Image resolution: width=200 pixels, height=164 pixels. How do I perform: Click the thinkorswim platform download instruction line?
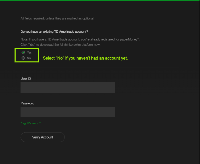tap(60, 45)
